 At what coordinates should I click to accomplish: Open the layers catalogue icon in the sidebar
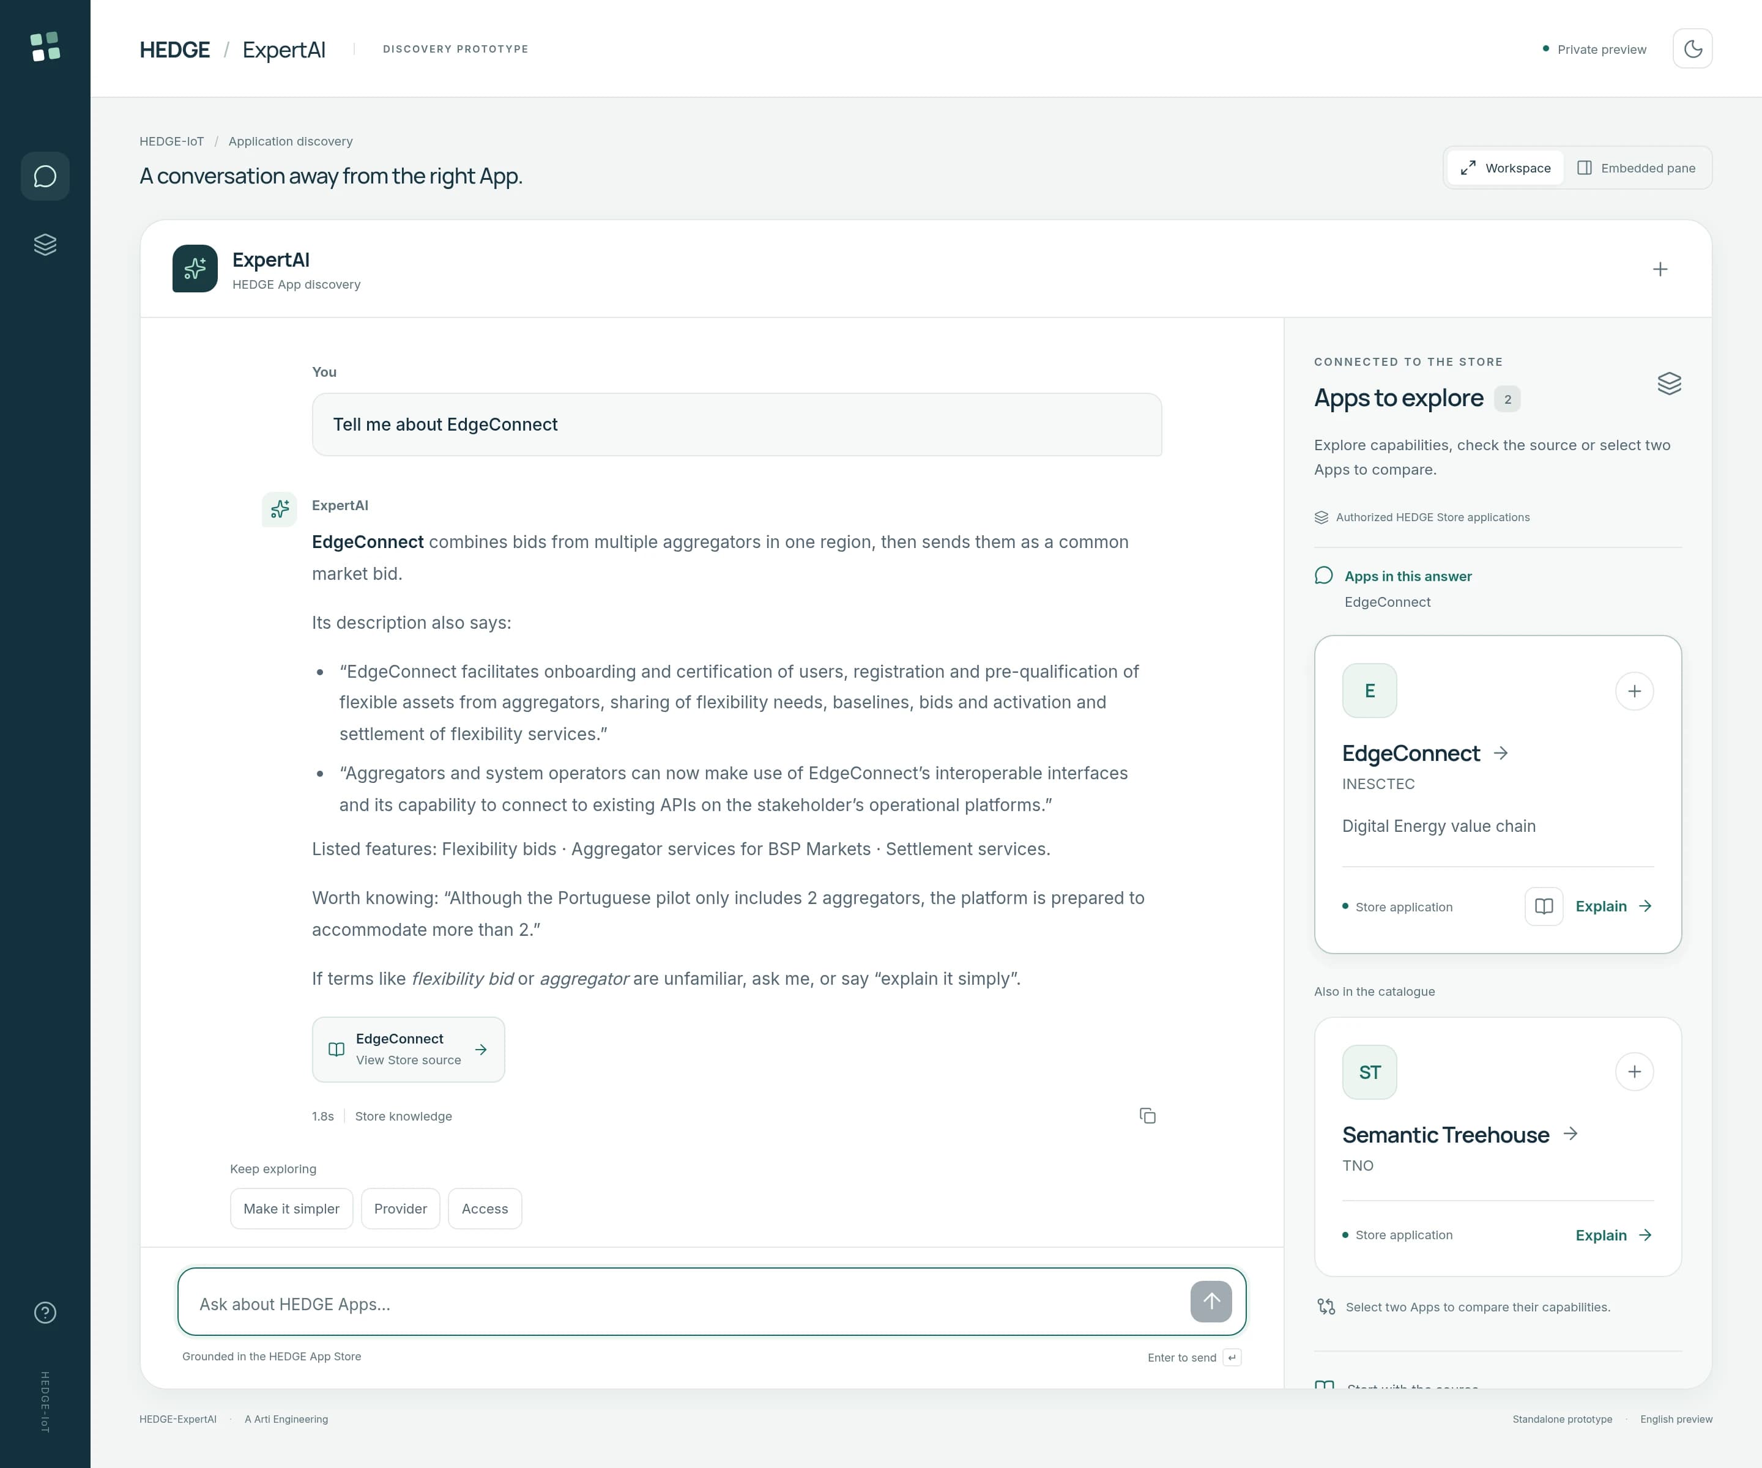[45, 245]
